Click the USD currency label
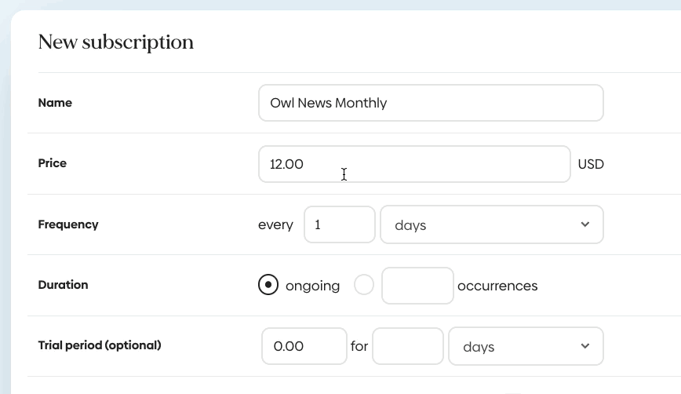Screen dimensions: 681x394 (591, 164)
